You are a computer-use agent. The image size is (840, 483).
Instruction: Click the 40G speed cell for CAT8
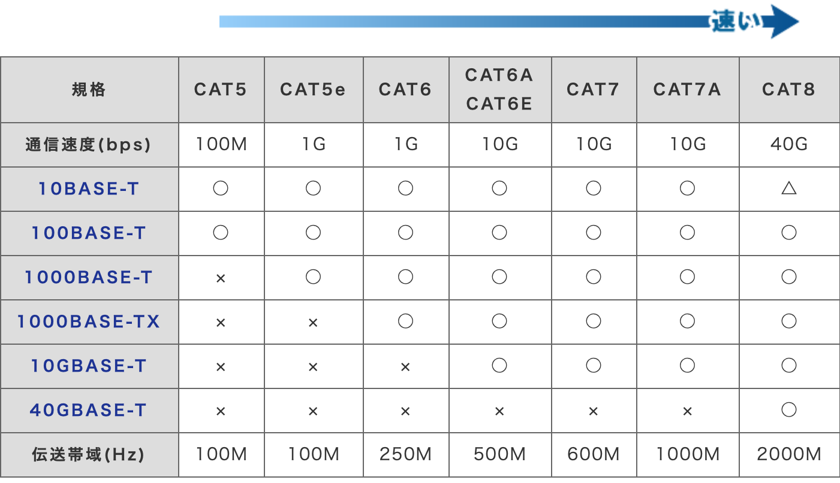coord(789,145)
